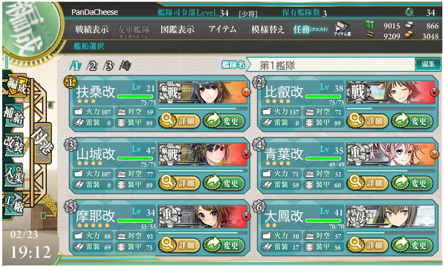Image resolution: width=444 pixels, height=271 pixels.
Task: Click 変更 change for 大鳳改
Action: click(412, 245)
